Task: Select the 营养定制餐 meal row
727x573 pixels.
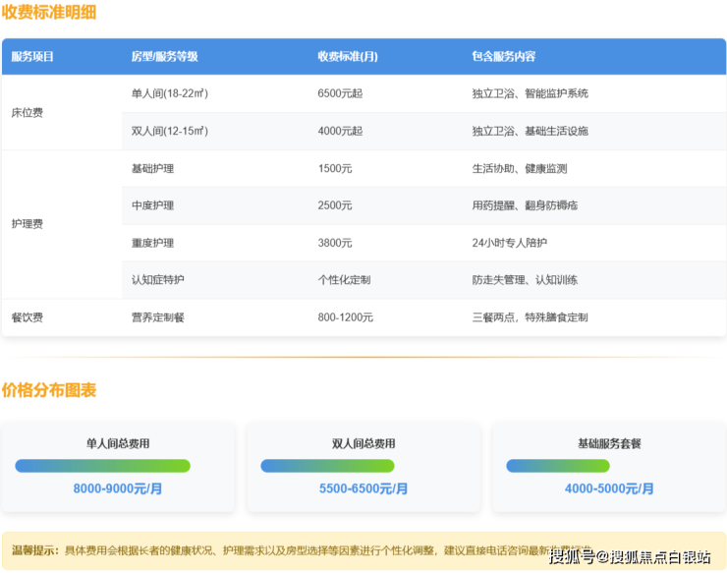Action: pyautogui.click(x=157, y=317)
